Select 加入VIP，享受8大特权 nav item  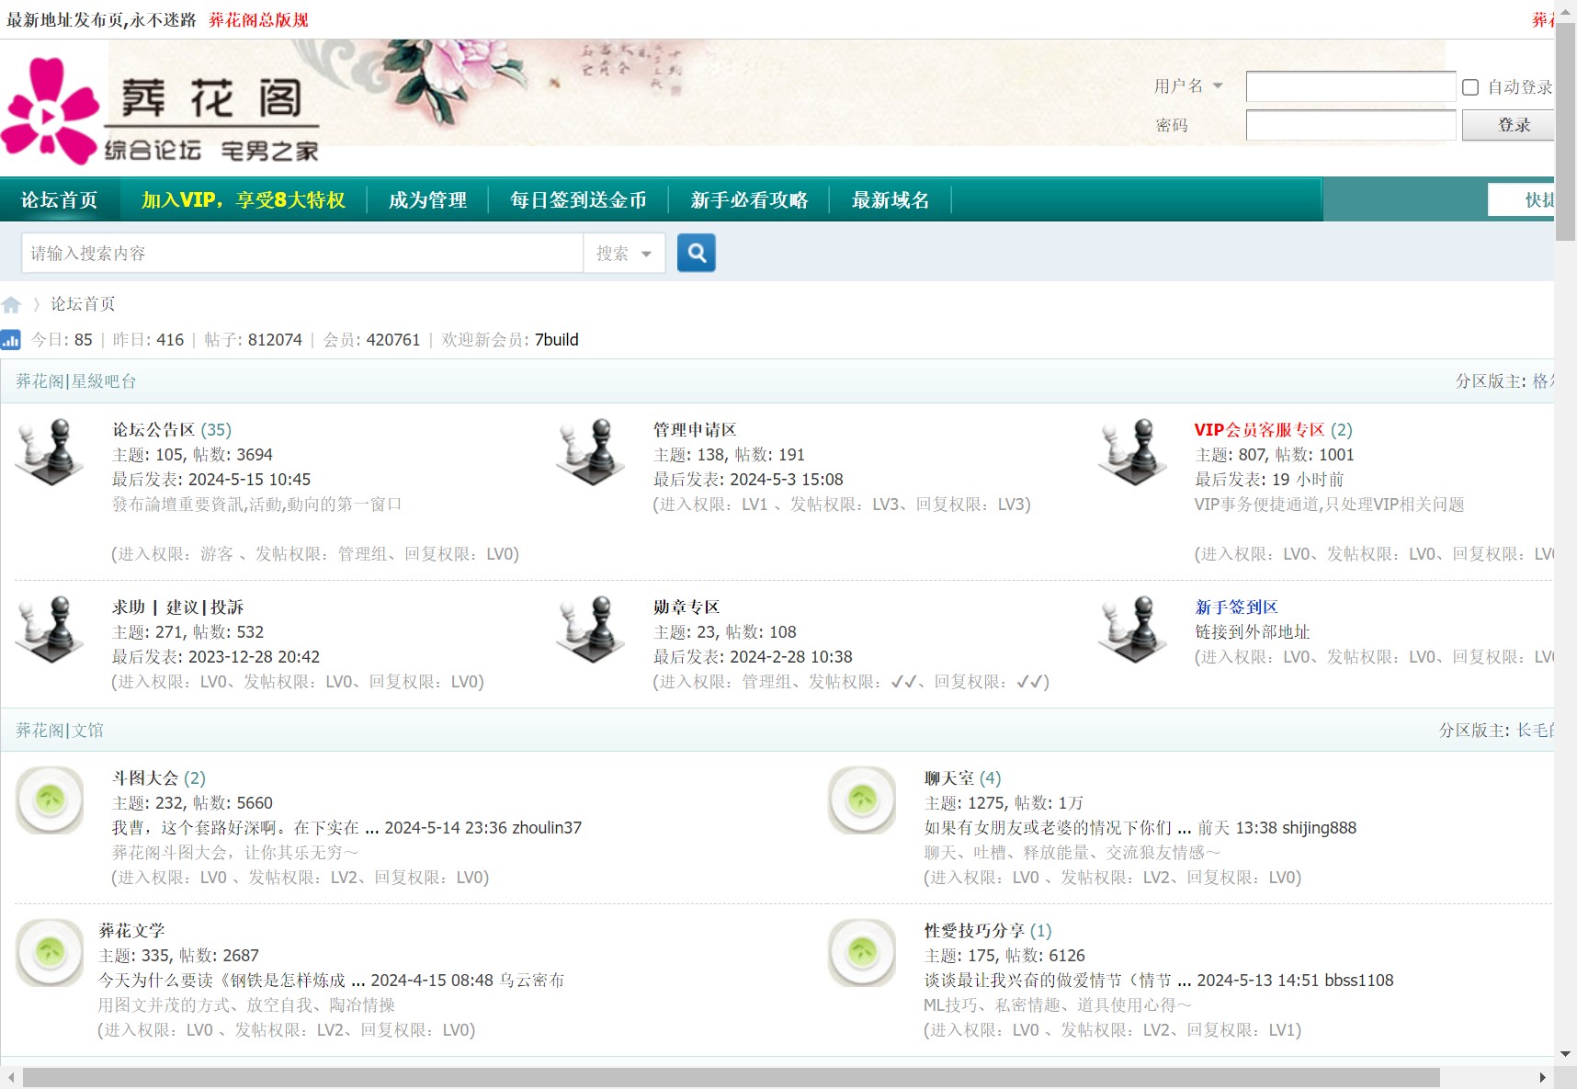click(x=243, y=200)
